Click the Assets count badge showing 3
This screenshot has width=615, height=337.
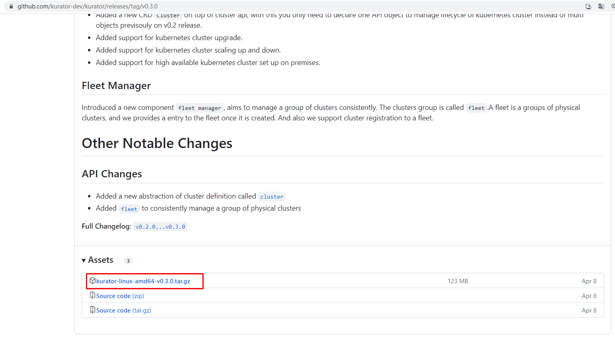point(128,261)
